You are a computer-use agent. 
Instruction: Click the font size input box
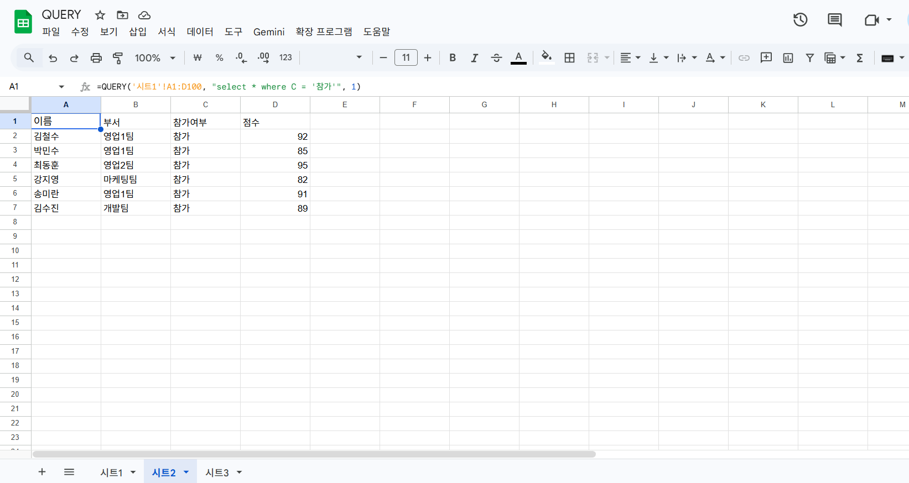point(406,58)
